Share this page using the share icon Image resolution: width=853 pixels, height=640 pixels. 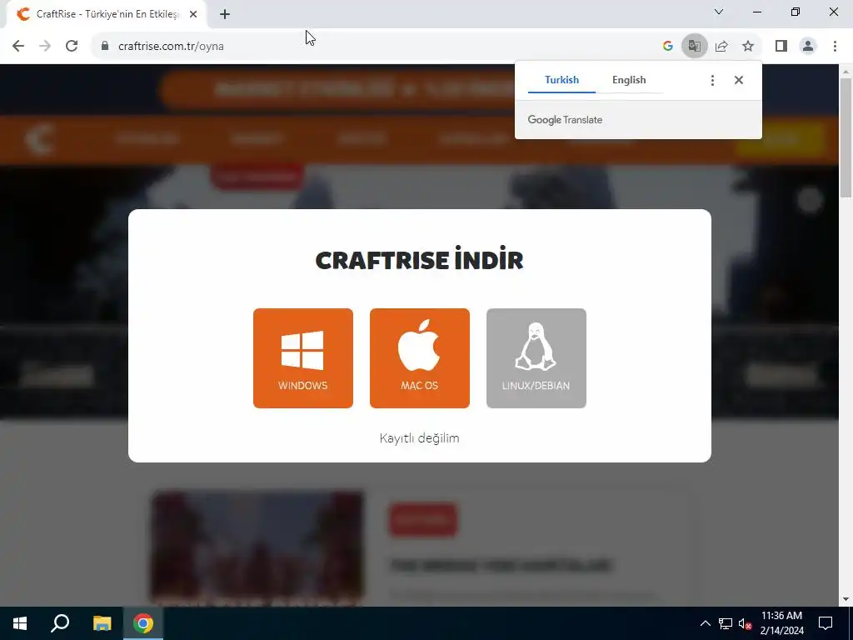tap(721, 47)
